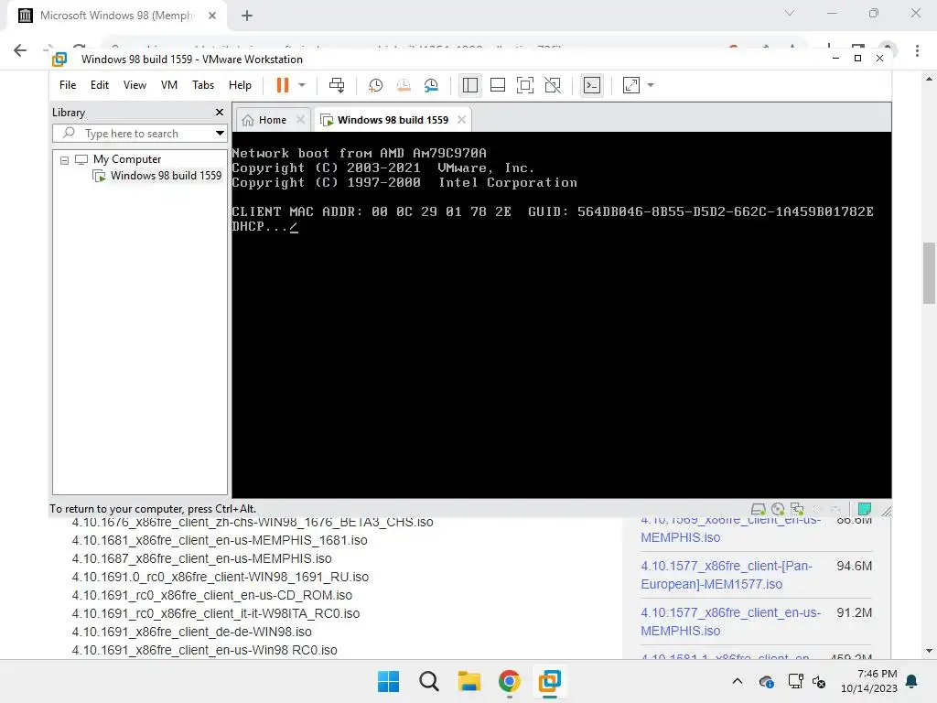Click 4.10.1691.0 rc0 WIN98_1691_RU.iso entry
937x703 pixels.
click(x=220, y=577)
